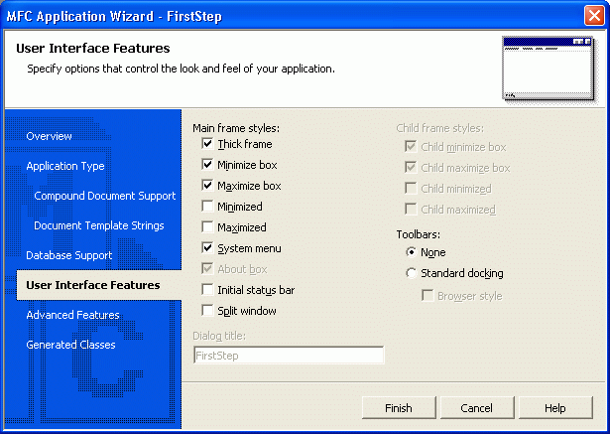
Task: Toggle the Minimize box checkbox
Action: coord(207,165)
